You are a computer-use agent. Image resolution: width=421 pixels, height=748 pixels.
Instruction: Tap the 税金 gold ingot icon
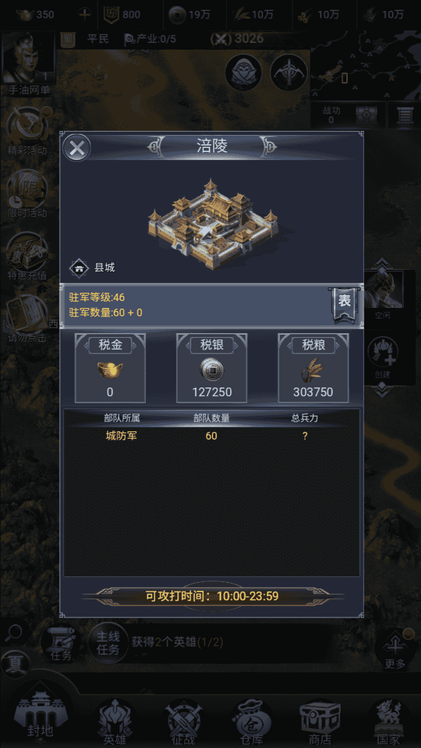pos(110,370)
